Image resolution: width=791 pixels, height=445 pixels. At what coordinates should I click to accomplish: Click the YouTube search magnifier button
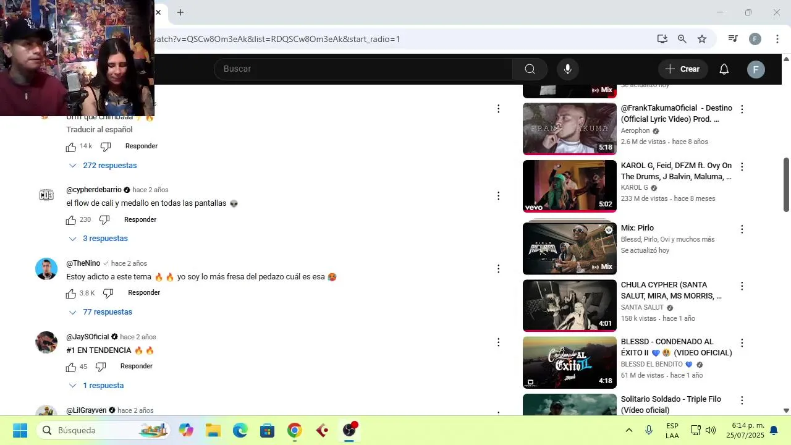point(530,69)
